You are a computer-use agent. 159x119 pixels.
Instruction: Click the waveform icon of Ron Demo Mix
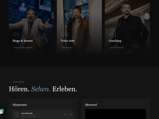click(65, 115)
